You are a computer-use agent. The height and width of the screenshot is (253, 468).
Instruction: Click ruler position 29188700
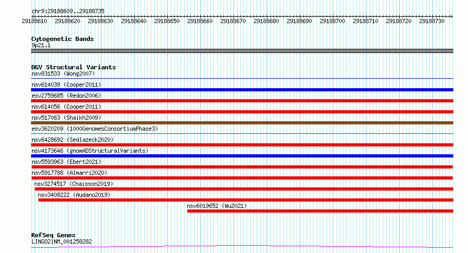[332, 21]
